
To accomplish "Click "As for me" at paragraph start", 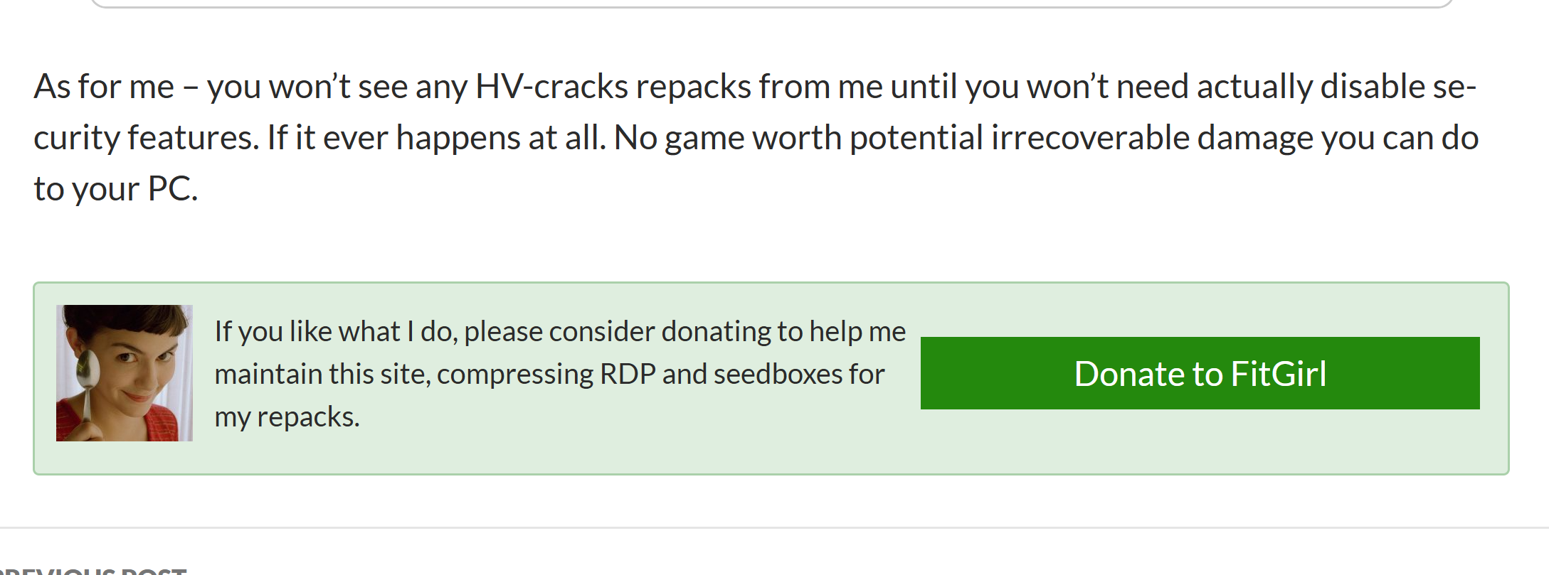I will [x=104, y=87].
